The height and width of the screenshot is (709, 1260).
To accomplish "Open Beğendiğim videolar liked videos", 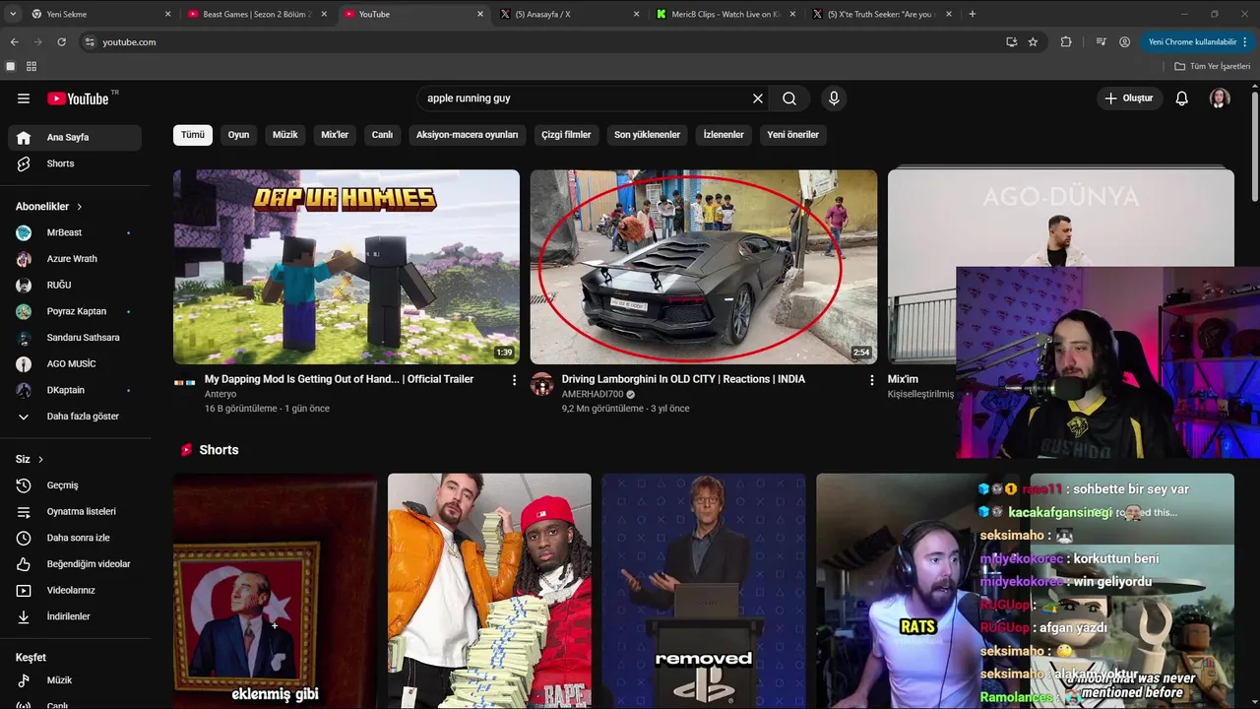I will 75,564.
